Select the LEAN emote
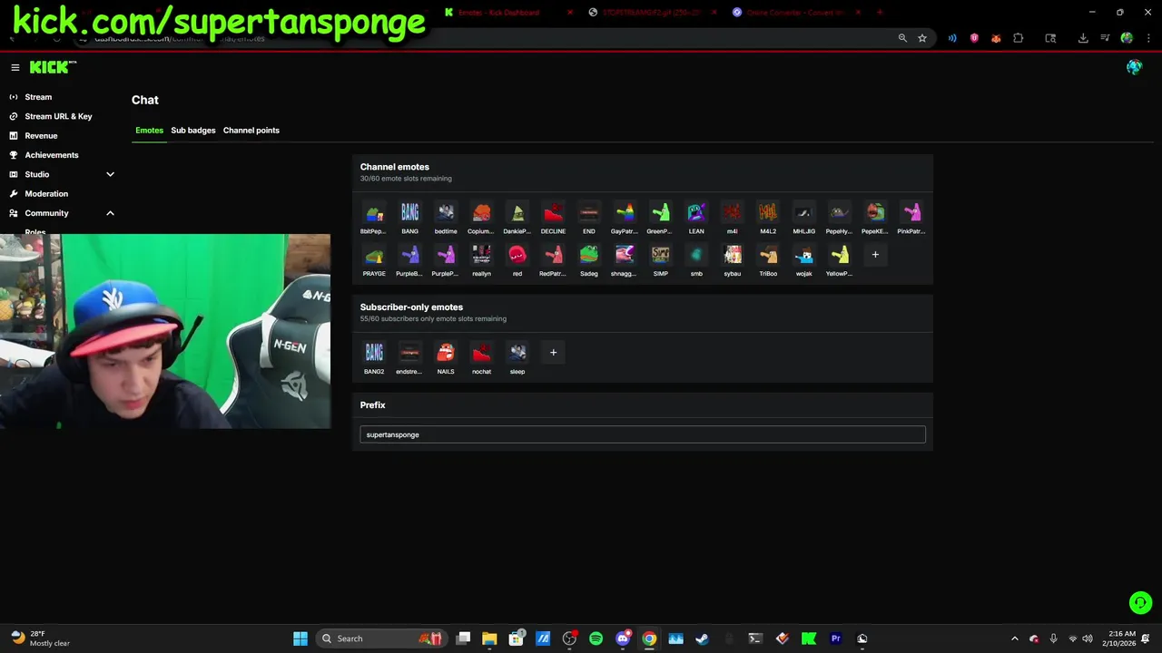Viewport: 1162px width, 653px height. click(696, 213)
